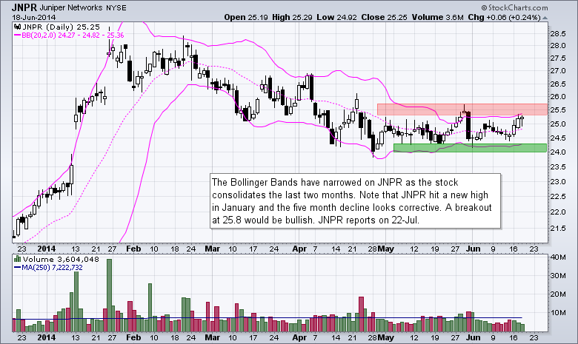Click the 23.0 price axis label
This screenshot has width=578, height=344.
point(557,182)
